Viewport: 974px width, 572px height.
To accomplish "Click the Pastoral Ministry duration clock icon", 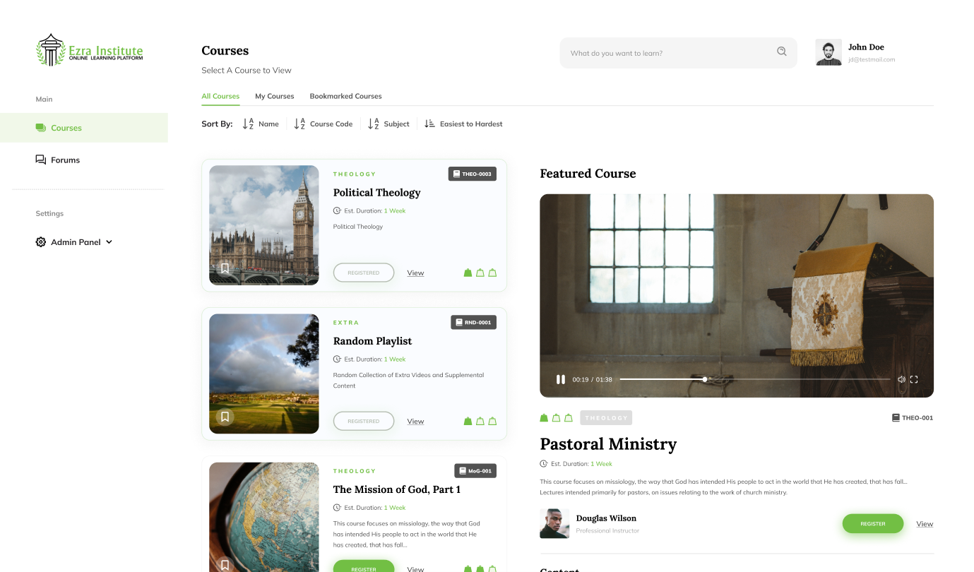I will 544,464.
